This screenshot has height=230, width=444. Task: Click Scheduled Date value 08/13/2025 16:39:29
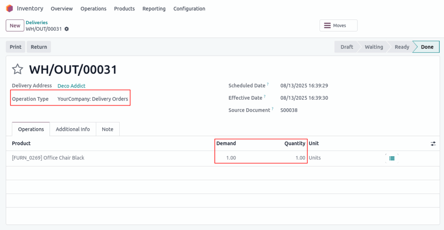point(304,86)
